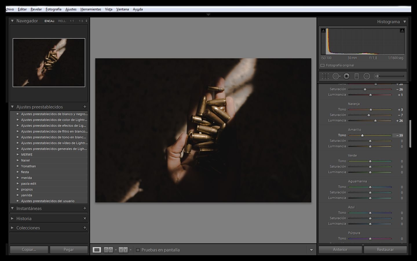
Task: Select Y|Y before/after view button
Action: (x=123, y=250)
